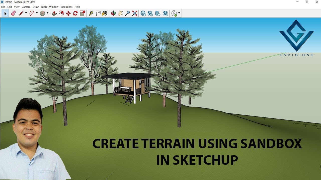321x180 pixels.
Task: Click the user account sign-in icon
Action: click(174, 13)
